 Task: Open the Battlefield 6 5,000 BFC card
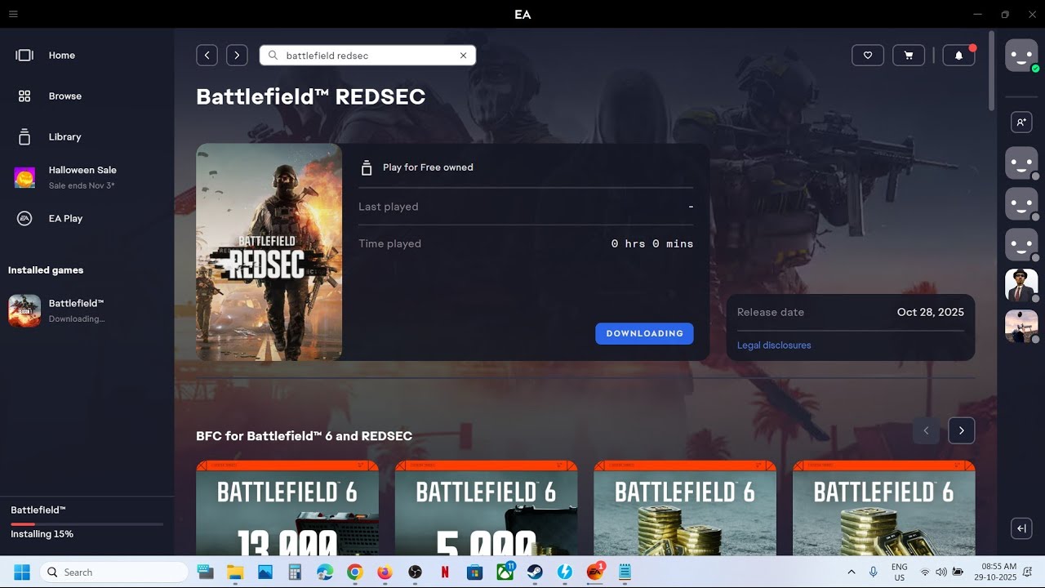click(x=486, y=508)
